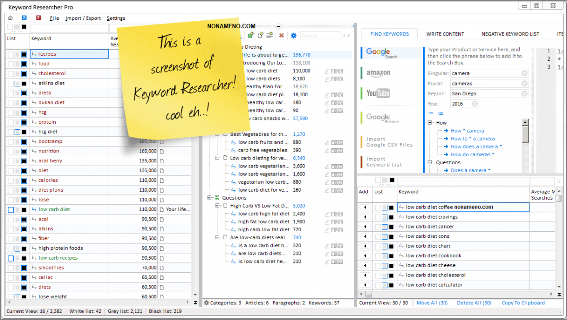Select the YouTube keyword source
The width and height of the screenshot is (567, 320).
(378, 93)
